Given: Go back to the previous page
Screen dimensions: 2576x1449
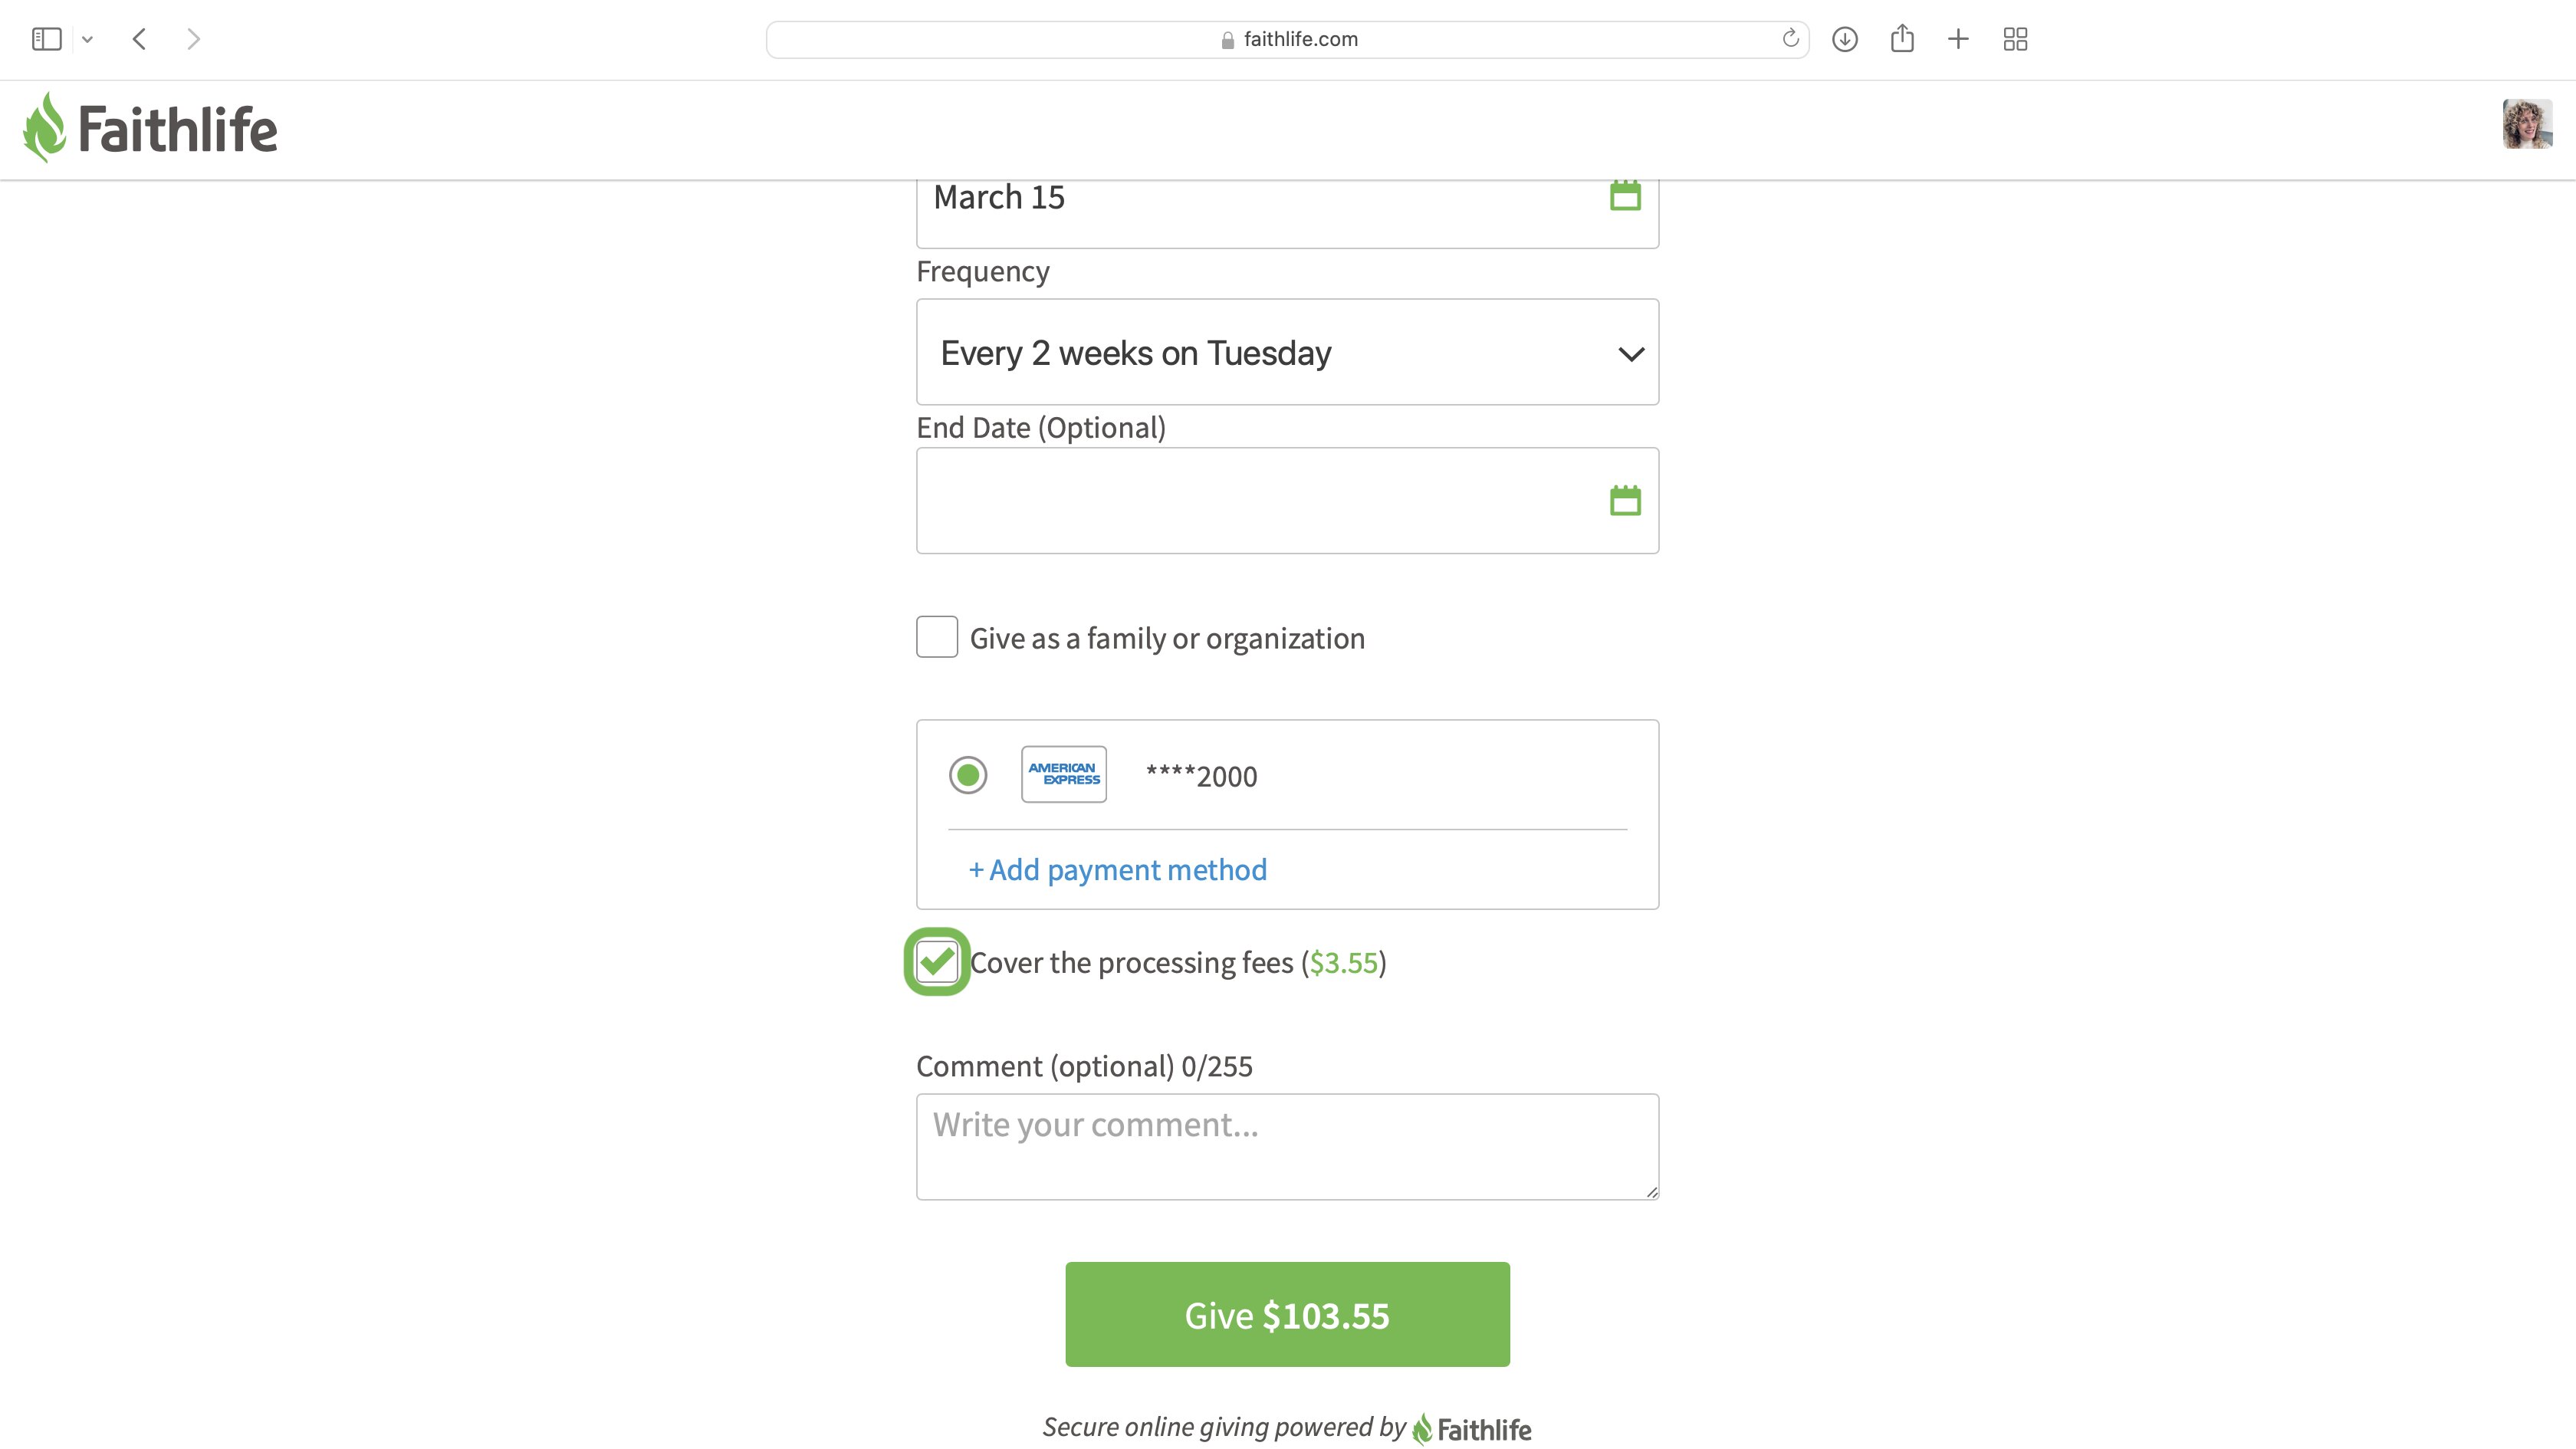Looking at the screenshot, I should point(140,39).
